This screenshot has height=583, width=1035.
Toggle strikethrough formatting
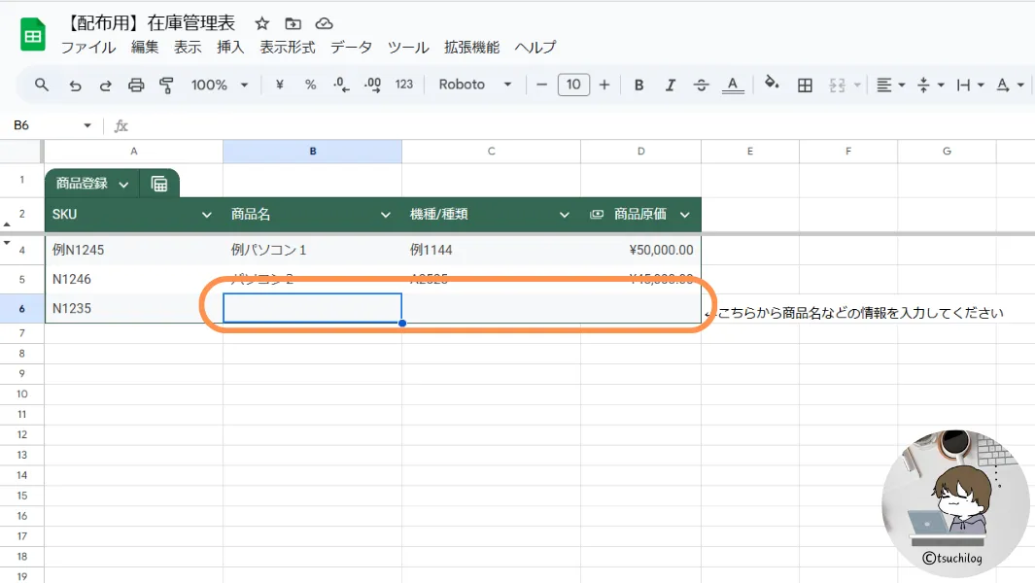pyautogui.click(x=701, y=86)
